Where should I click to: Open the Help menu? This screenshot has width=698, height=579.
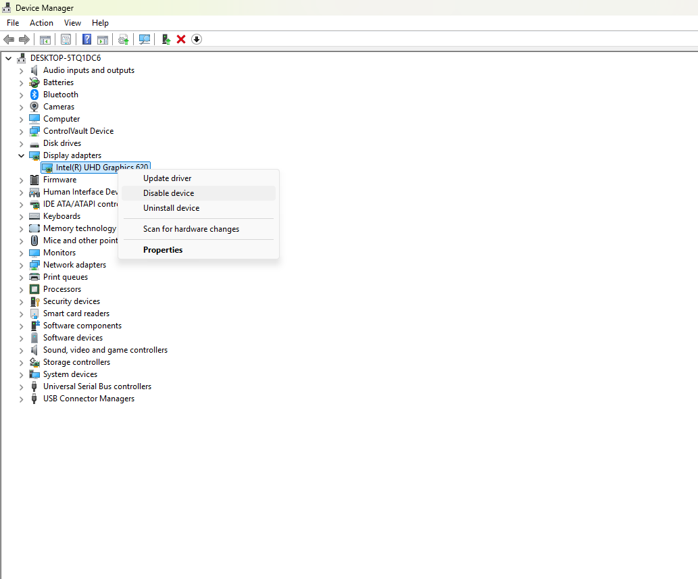(x=100, y=23)
